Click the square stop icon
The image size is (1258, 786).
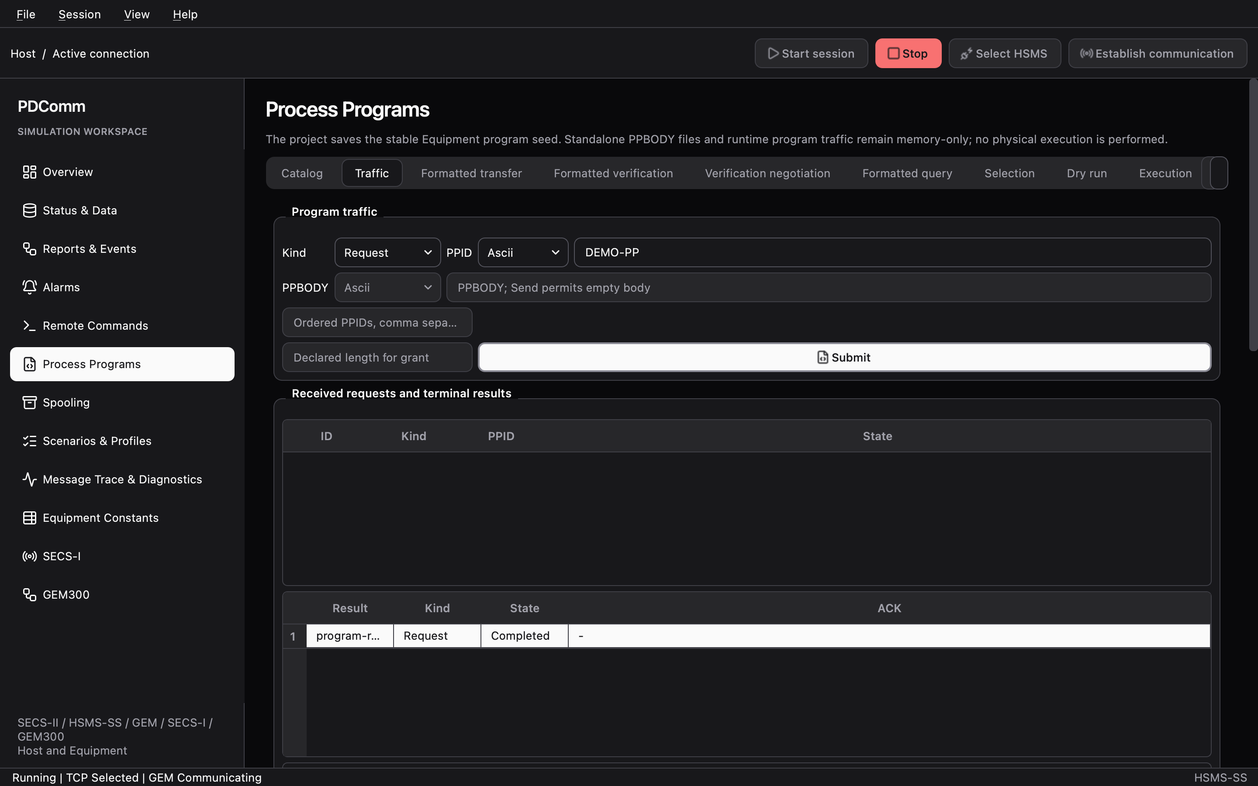tap(893, 54)
